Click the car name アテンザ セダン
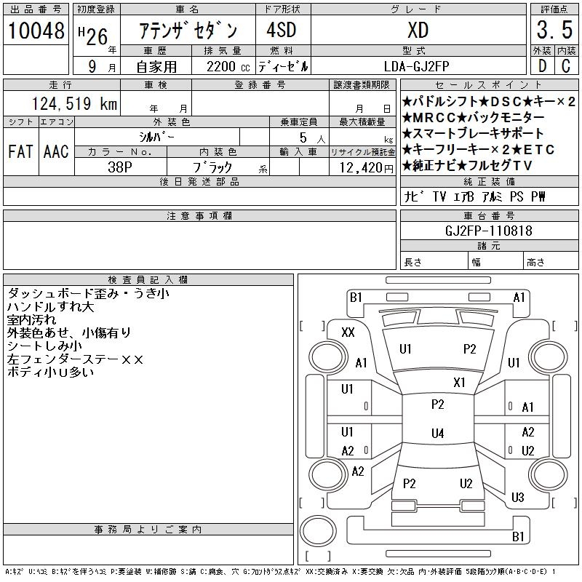This screenshot has height=582, width=582. [x=188, y=31]
